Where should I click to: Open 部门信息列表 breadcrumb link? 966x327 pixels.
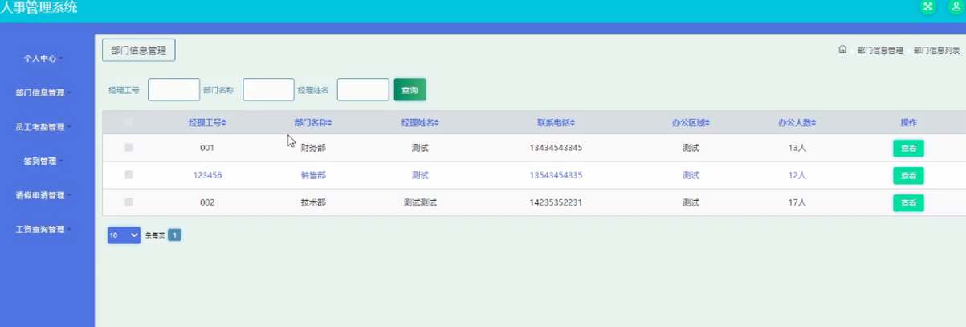pyautogui.click(x=937, y=50)
